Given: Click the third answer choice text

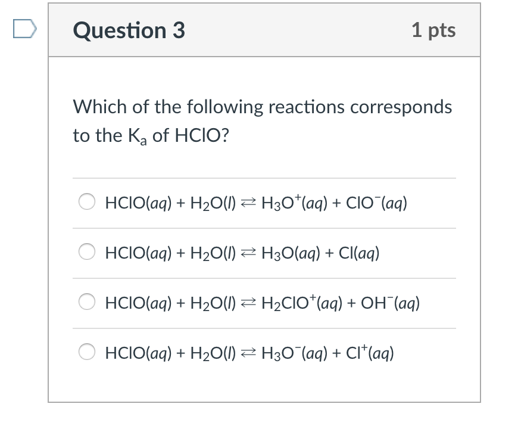Looking at the screenshot, I should [262, 302].
